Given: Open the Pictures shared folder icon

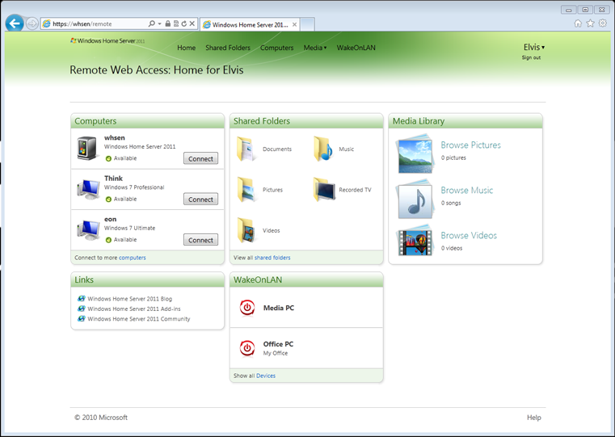Looking at the screenshot, I should click(x=246, y=190).
